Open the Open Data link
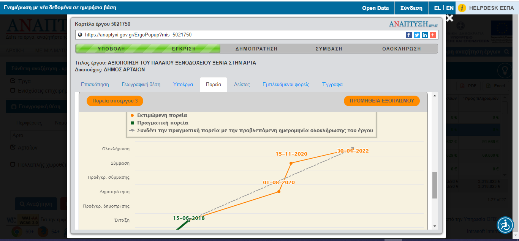The image size is (519, 241). click(375, 8)
